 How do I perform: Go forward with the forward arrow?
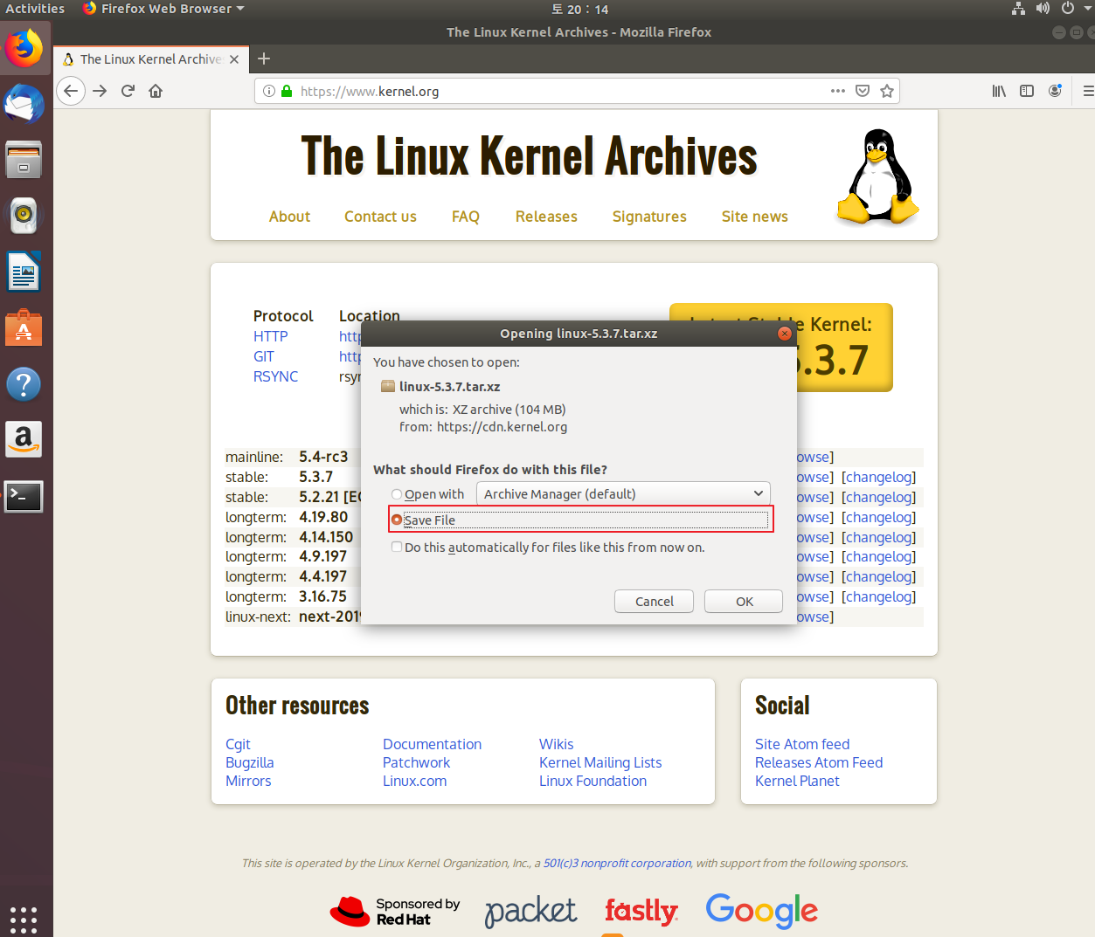[x=100, y=91]
